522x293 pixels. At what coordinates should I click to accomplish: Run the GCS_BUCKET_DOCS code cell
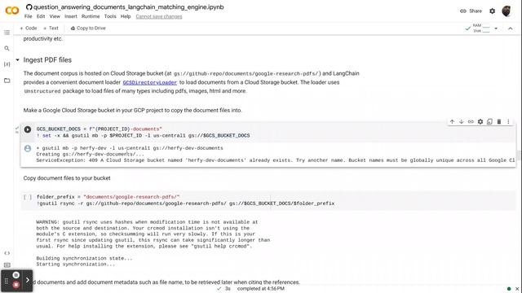(x=28, y=129)
